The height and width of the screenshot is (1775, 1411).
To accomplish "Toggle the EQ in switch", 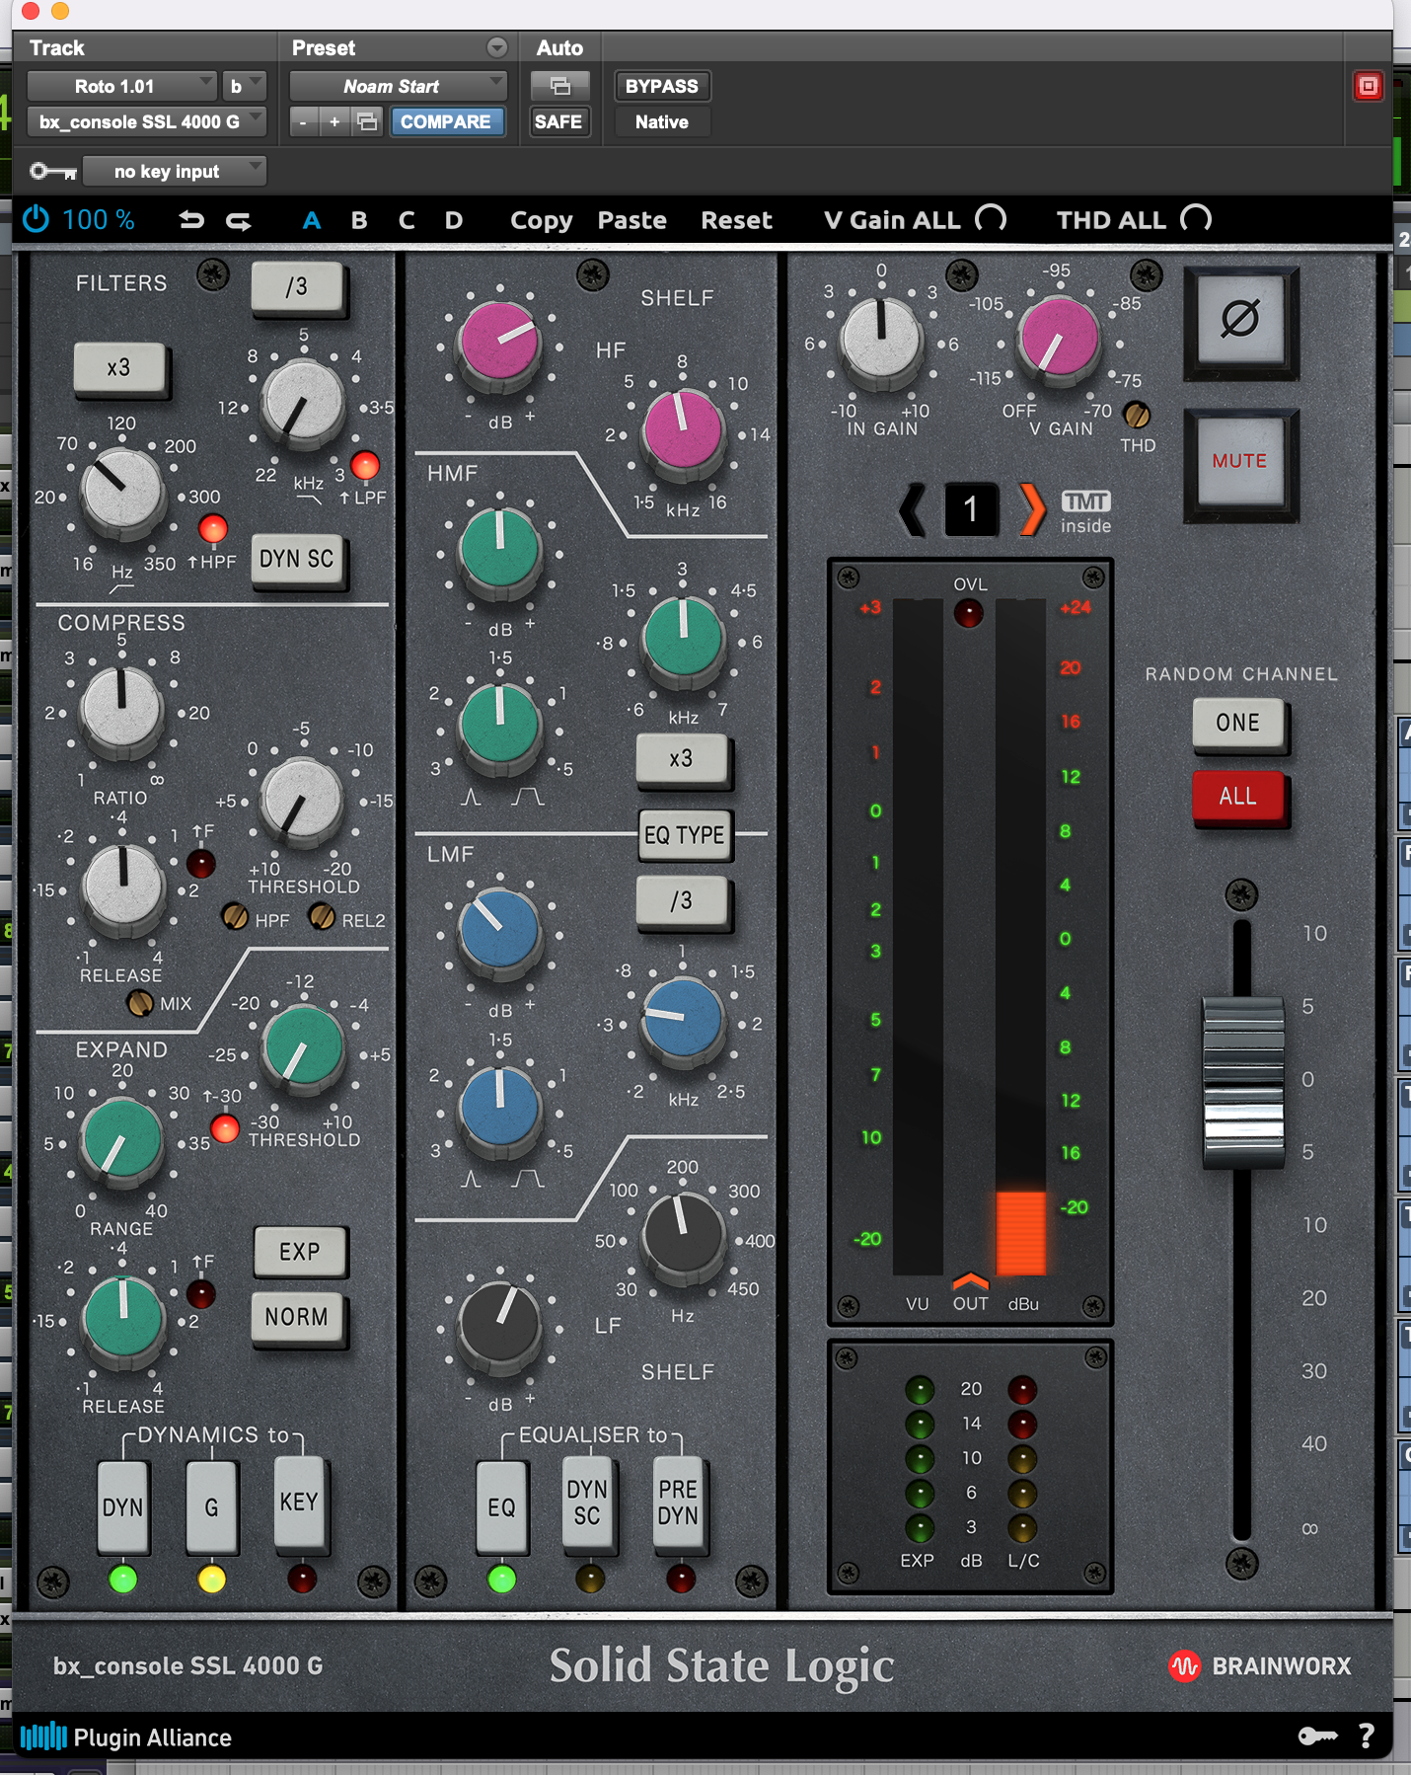I will (501, 1506).
